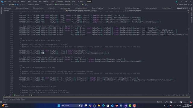Click the pending changes pencil icon
The image size is (193, 108).
(167, 102)
